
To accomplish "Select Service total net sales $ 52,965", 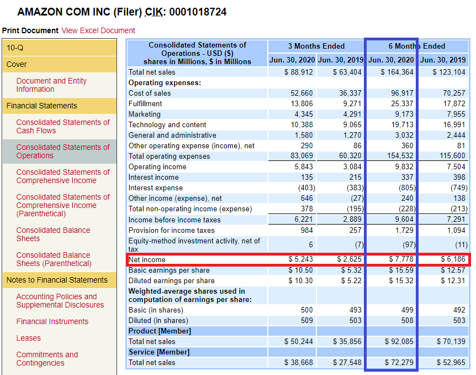I will pos(451,362).
